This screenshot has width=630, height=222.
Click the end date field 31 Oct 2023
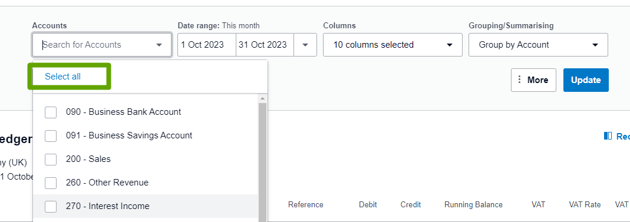[x=265, y=45]
